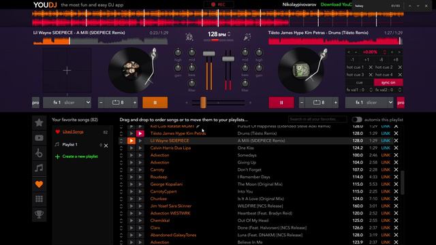Open the Liked Songs playlist
Viewport: 436px width, 245px height.
tap(73, 131)
